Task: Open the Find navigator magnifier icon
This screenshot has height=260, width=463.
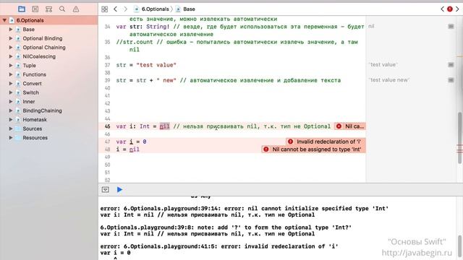Action: [62, 9]
